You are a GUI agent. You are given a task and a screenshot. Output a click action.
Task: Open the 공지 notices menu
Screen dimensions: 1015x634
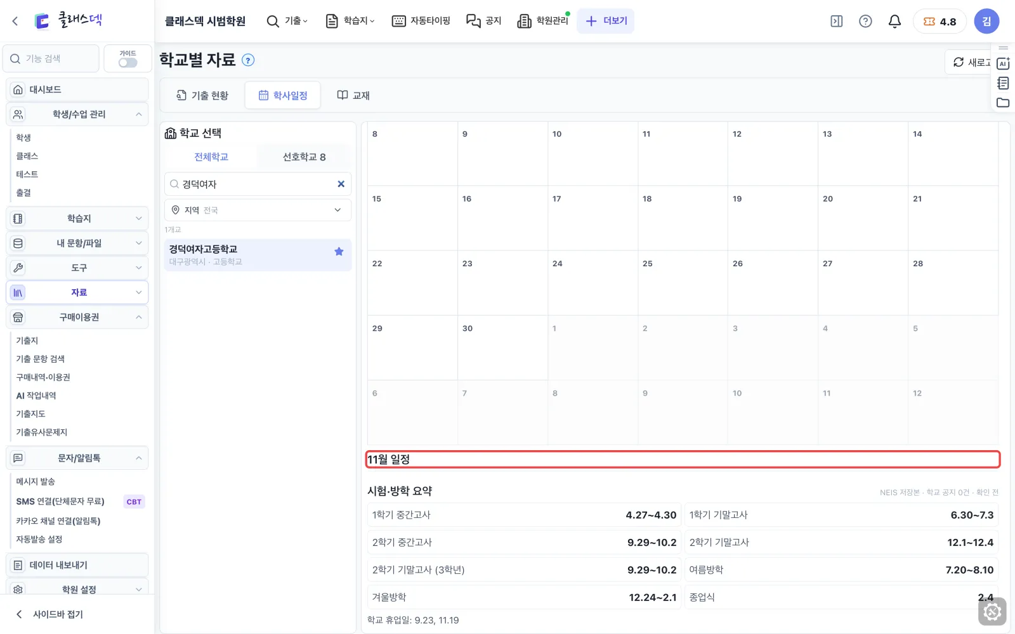click(x=484, y=21)
